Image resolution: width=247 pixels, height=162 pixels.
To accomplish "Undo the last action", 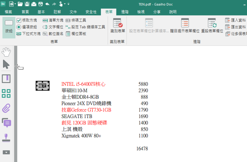I will (47, 4).
